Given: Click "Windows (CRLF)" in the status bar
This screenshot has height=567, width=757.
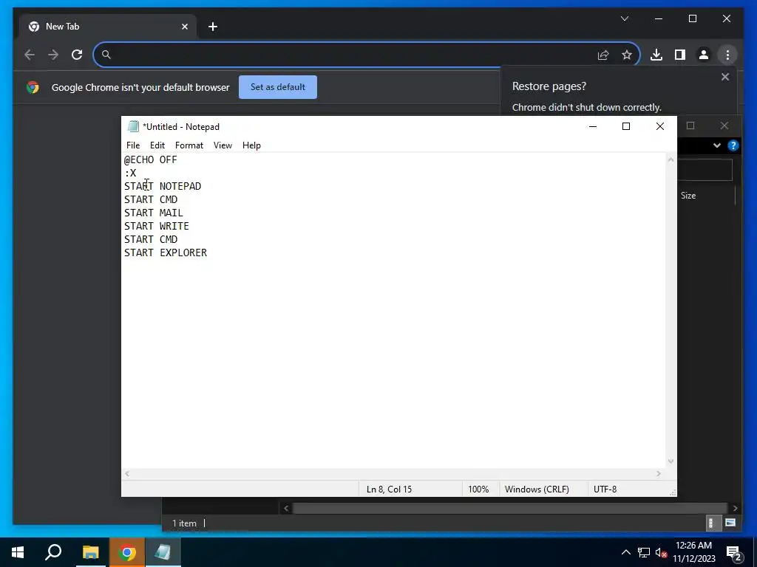Looking at the screenshot, I should click(537, 489).
